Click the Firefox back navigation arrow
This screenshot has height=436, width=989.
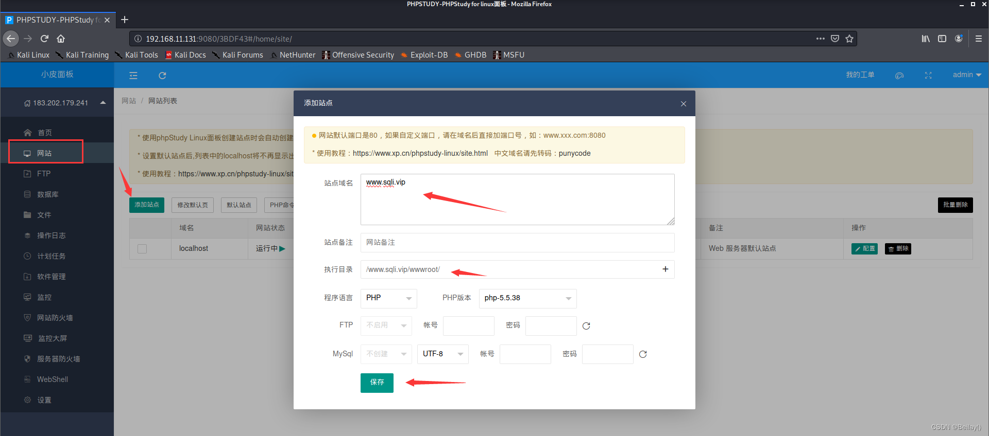click(x=11, y=39)
